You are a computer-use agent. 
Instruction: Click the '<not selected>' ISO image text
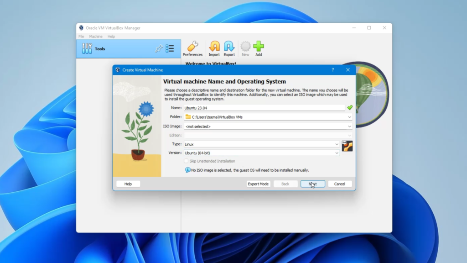click(x=198, y=126)
